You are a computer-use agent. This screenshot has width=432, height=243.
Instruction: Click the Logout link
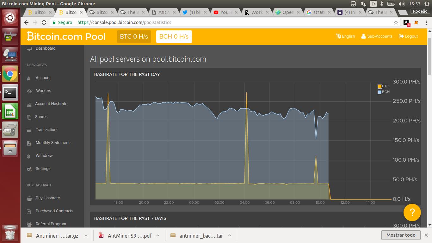pyautogui.click(x=409, y=36)
